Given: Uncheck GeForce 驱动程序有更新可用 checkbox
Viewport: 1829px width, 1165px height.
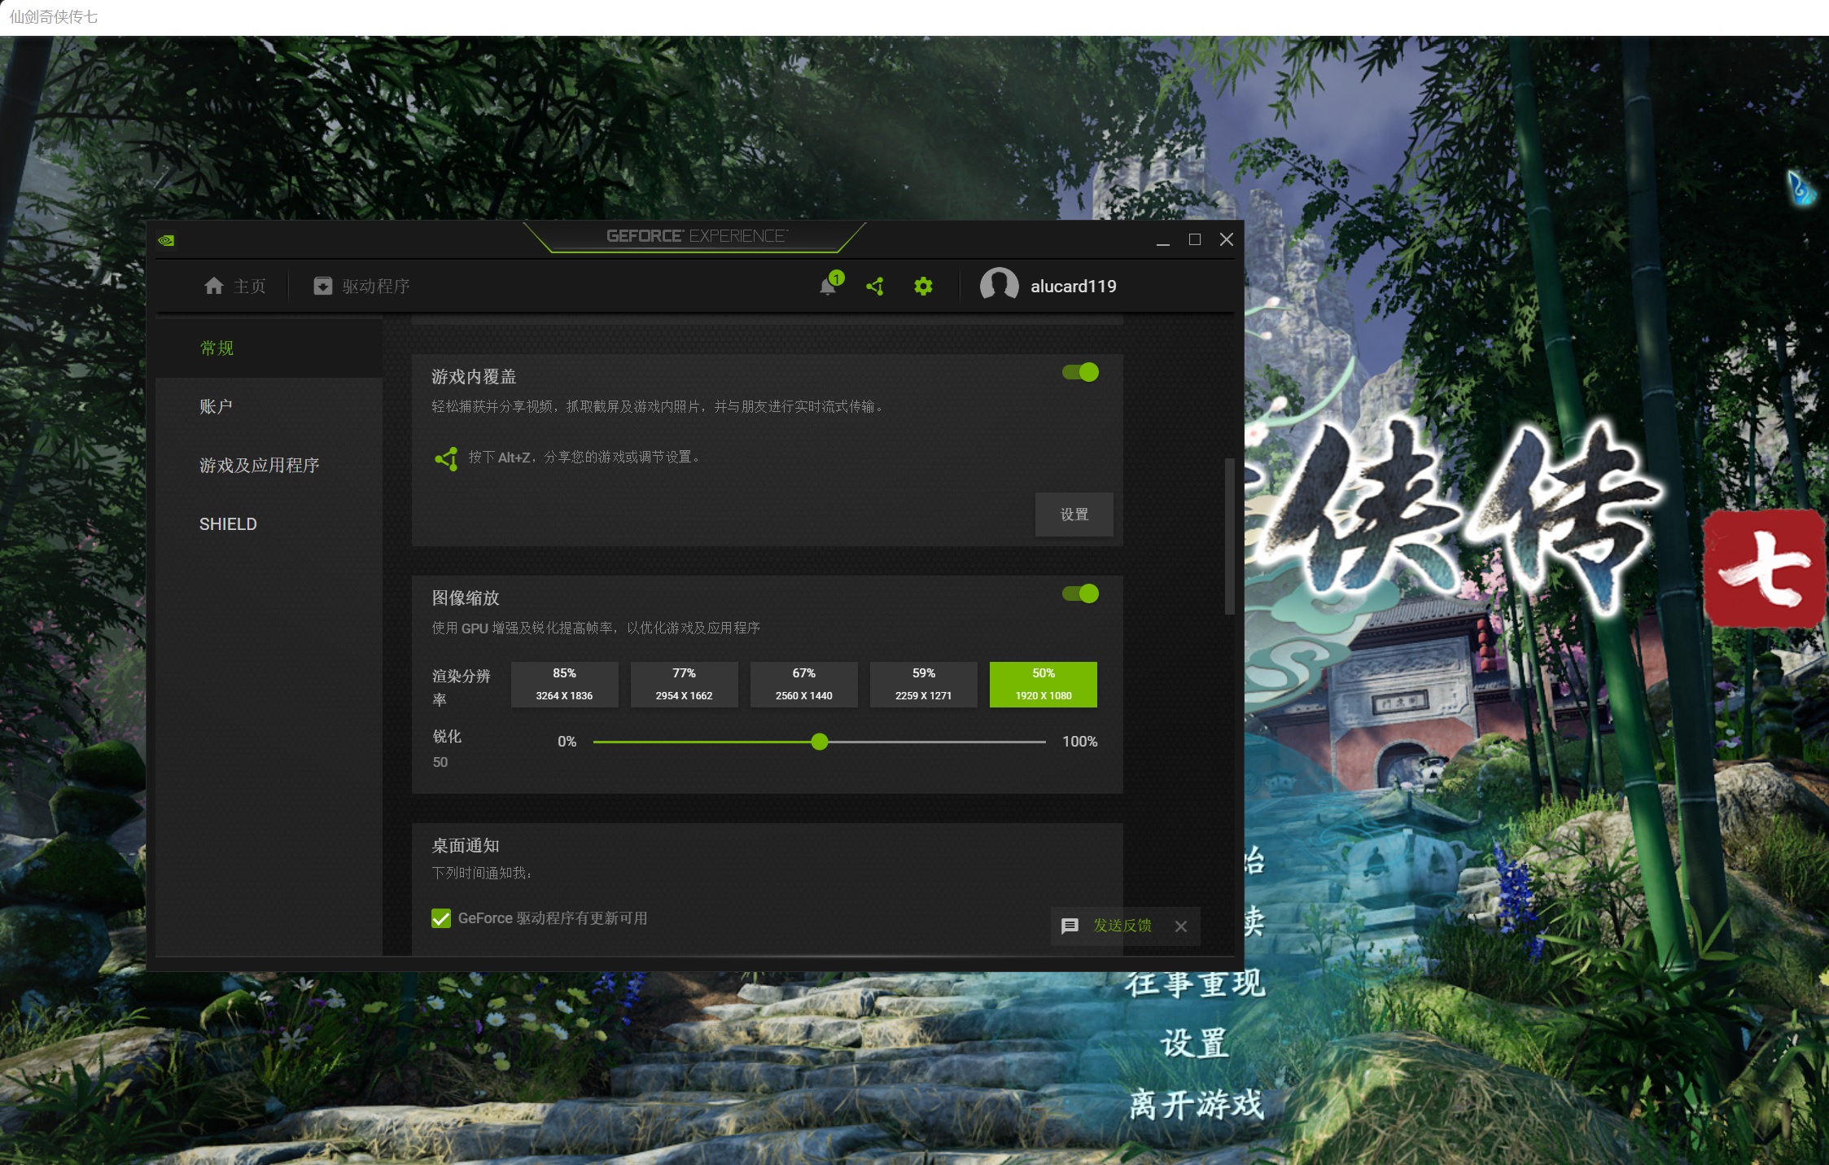Looking at the screenshot, I should coord(441,918).
